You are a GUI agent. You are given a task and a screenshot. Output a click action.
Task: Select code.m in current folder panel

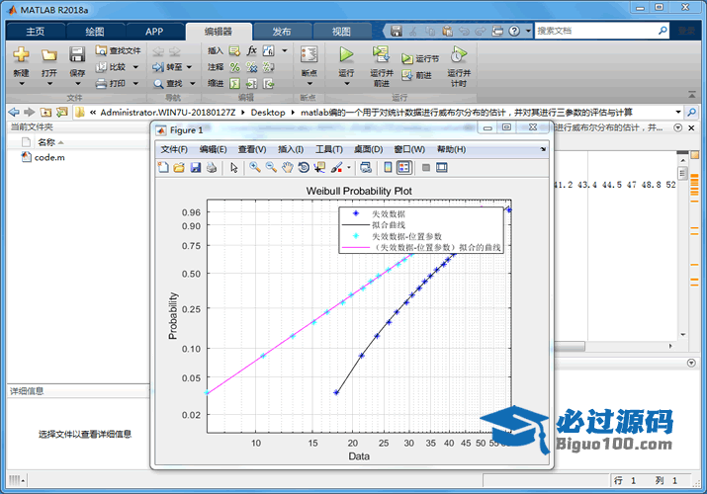click(x=44, y=157)
